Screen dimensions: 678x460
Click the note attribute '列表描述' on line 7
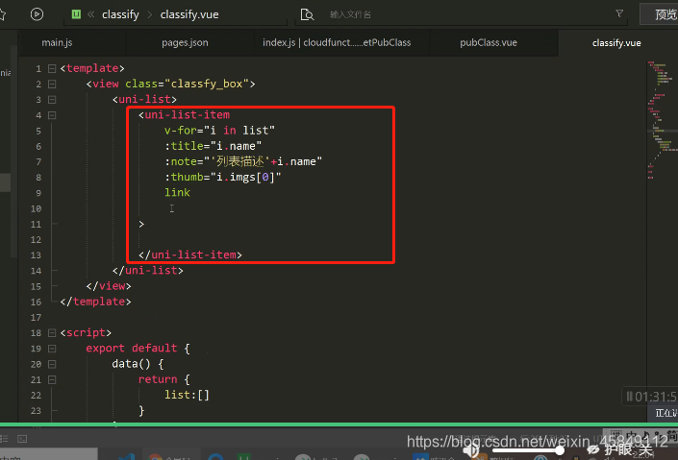(x=240, y=161)
